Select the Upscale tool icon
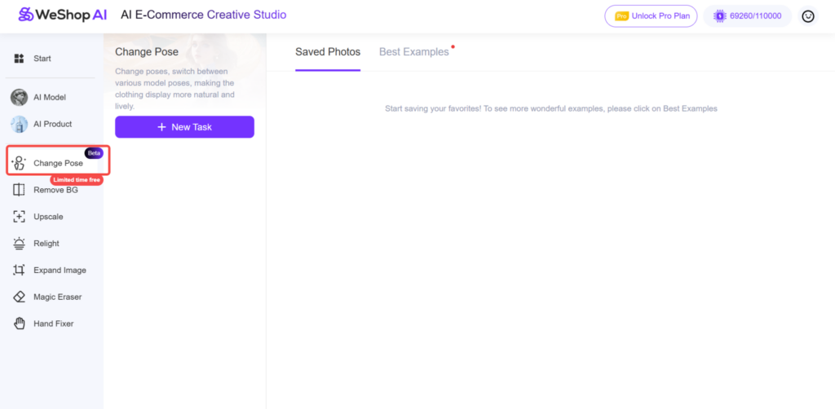 point(19,217)
